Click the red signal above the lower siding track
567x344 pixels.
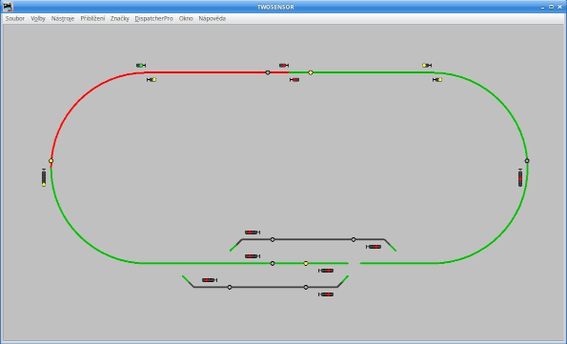(x=210, y=280)
